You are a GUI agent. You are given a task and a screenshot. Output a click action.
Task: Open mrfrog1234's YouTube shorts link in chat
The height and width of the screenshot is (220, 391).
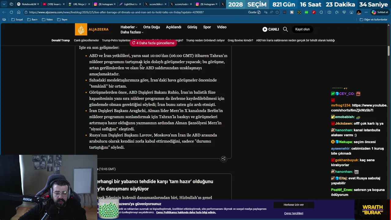coord(359,108)
